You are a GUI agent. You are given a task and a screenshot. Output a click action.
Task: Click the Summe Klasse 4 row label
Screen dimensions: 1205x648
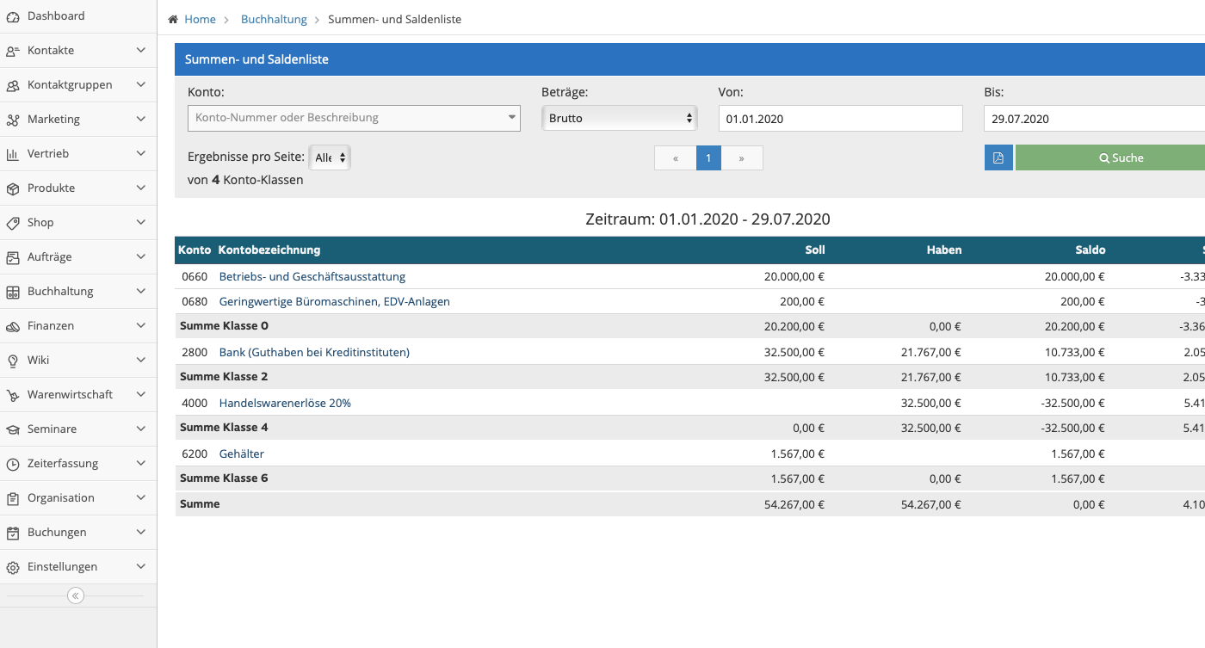click(x=224, y=428)
